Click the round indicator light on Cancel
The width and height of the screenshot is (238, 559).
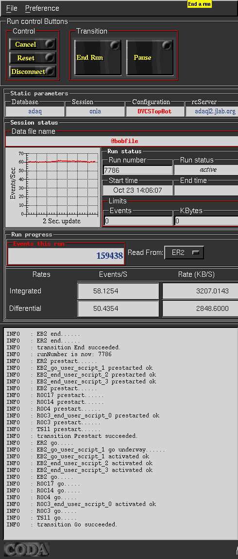click(51, 44)
